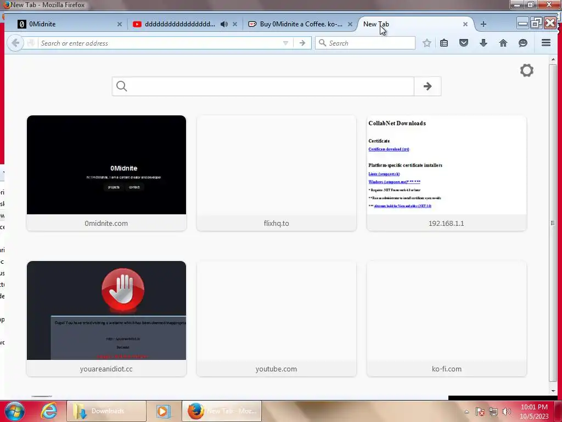Viewport: 562px width, 422px height.
Task: Launch Internet Explorer from taskbar
Action: pyautogui.click(x=49, y=411)
